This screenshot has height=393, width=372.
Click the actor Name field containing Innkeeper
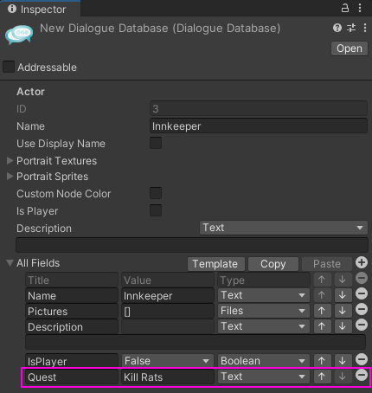tap(259, 126)
